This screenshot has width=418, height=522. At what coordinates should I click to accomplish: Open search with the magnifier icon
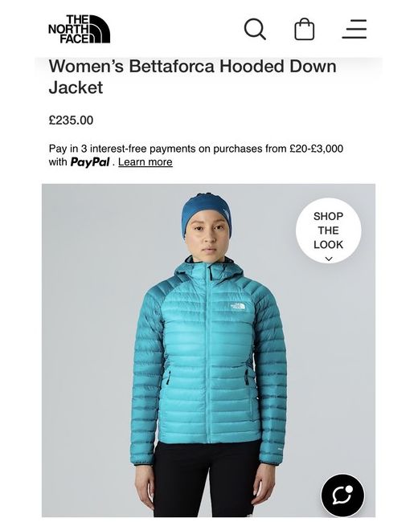[x=255, y=29]
